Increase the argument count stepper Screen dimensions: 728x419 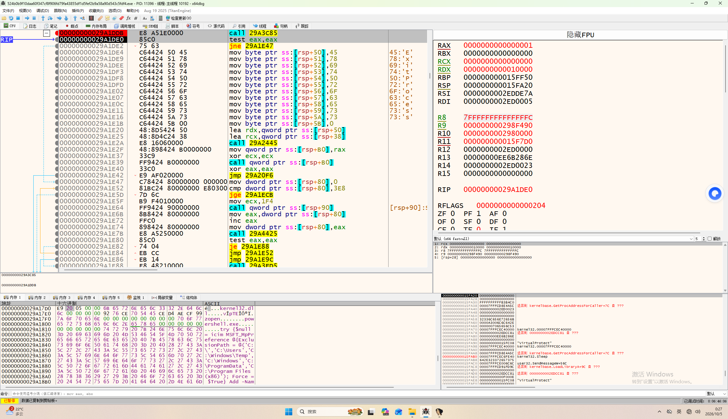point(704,238)
